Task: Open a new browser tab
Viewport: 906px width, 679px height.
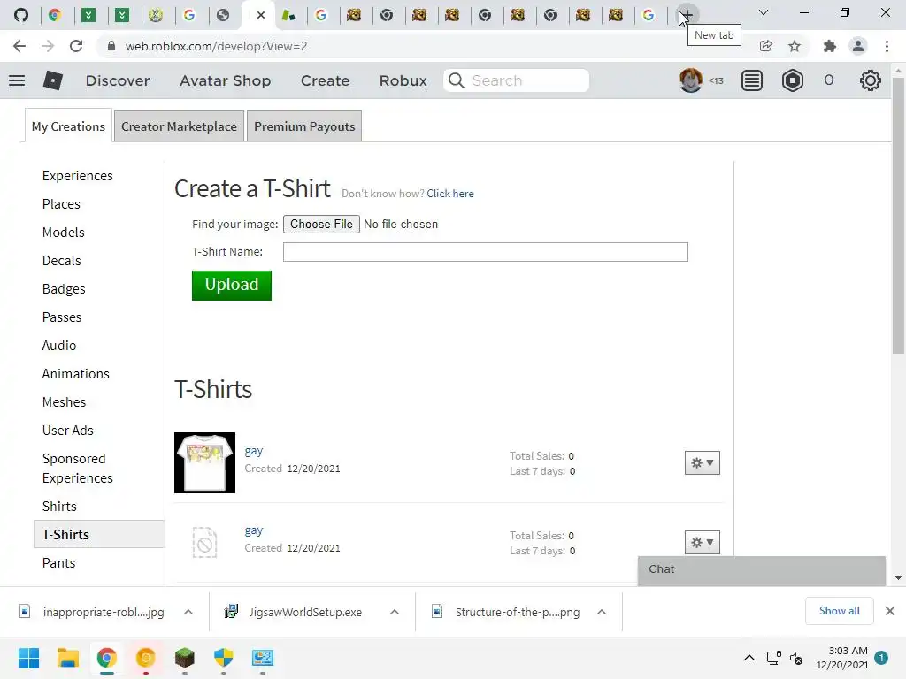Action: tap(687, 15)
